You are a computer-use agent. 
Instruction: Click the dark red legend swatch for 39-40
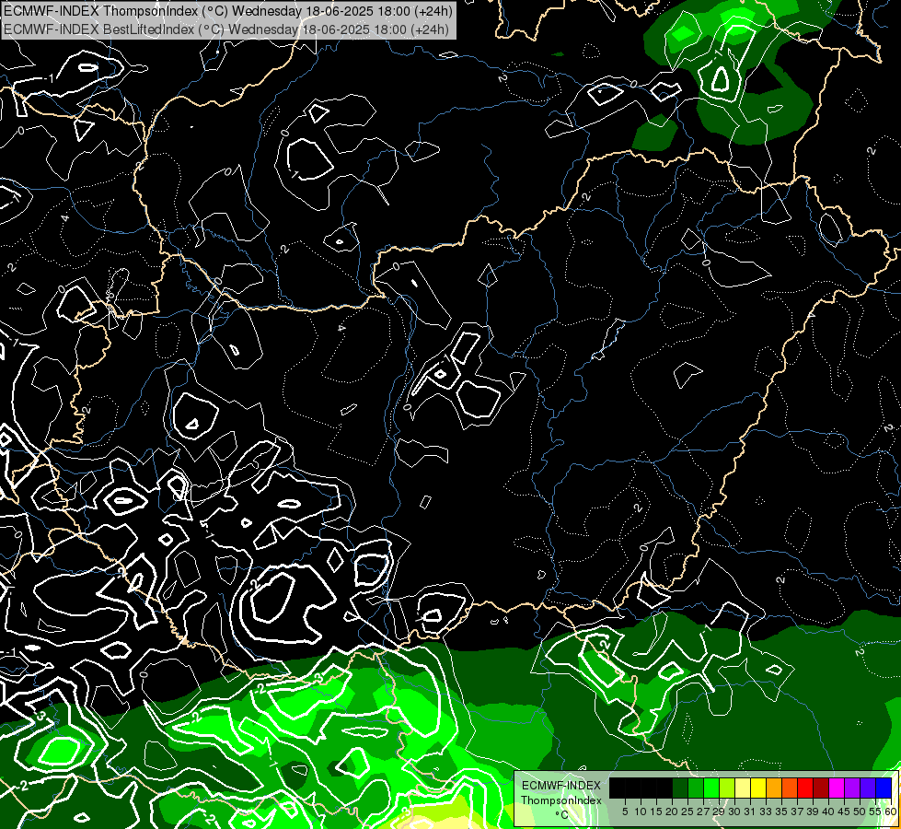[821, 788]
